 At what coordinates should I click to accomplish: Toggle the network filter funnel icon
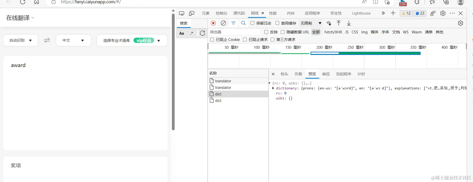point(233,23)
